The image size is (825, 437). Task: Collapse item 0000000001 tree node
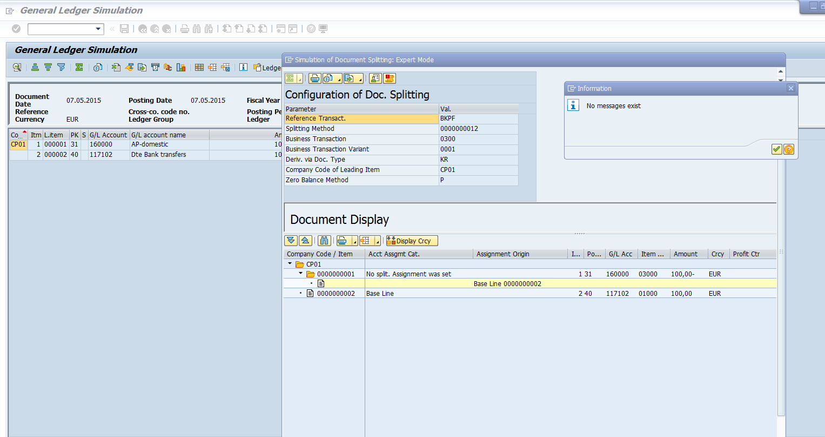pos(301,274)
